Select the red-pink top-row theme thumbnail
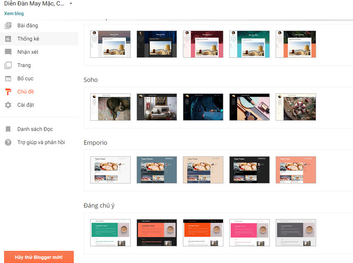 click(203, 44)
